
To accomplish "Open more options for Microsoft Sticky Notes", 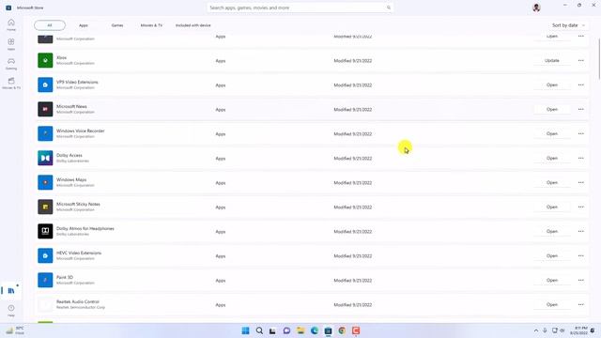I will 581,207.
